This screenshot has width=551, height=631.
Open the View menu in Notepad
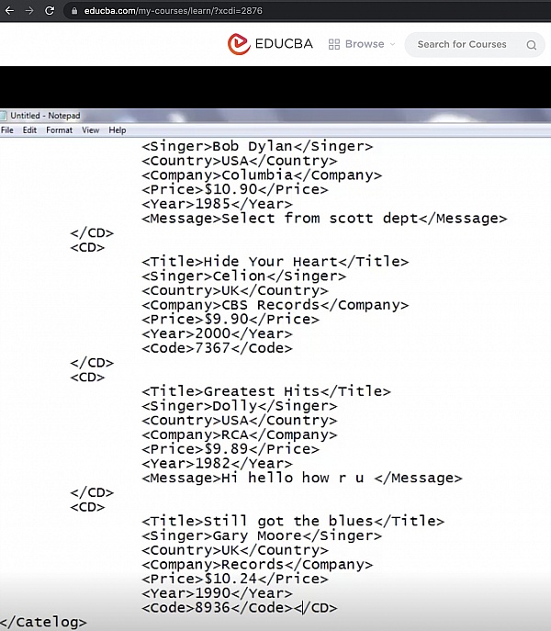point(90,130)
